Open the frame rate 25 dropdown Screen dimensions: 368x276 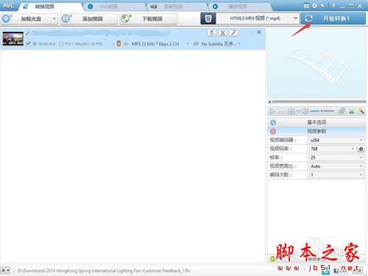pos(336,158)
